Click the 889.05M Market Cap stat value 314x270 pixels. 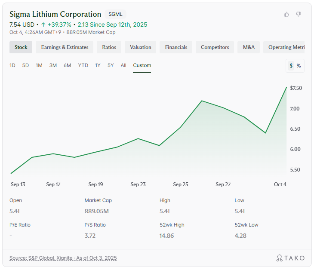pyautogui.click(x=96, y=211)
